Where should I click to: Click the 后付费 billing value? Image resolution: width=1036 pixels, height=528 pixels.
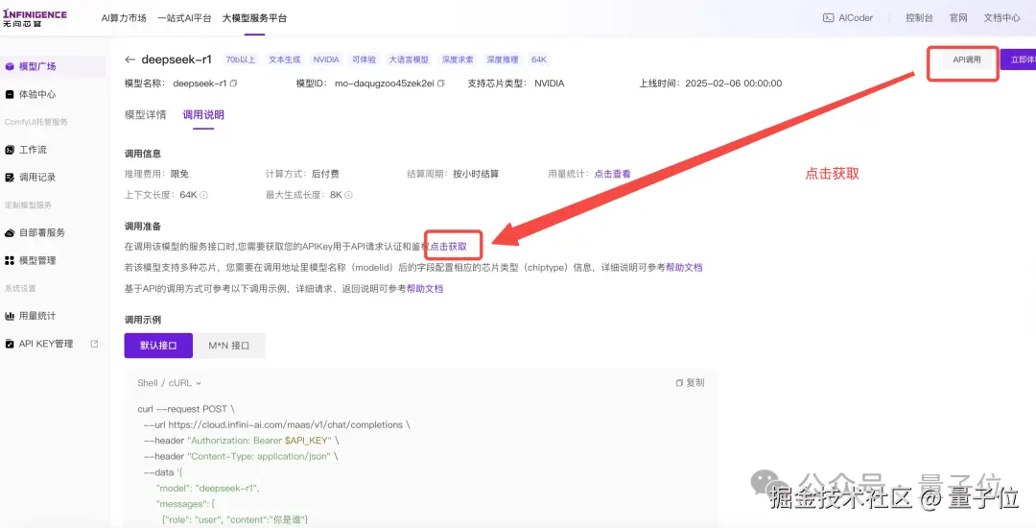325,174
